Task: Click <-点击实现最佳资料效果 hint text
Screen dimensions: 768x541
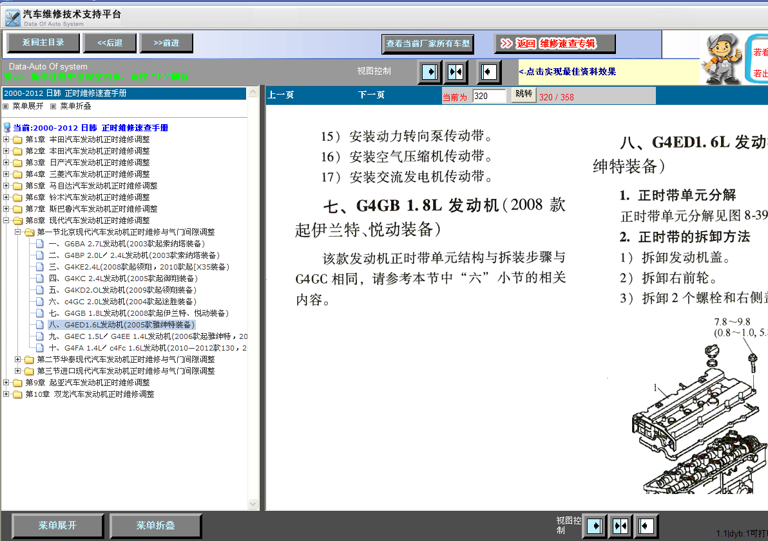Action: (x=567, y=71)
